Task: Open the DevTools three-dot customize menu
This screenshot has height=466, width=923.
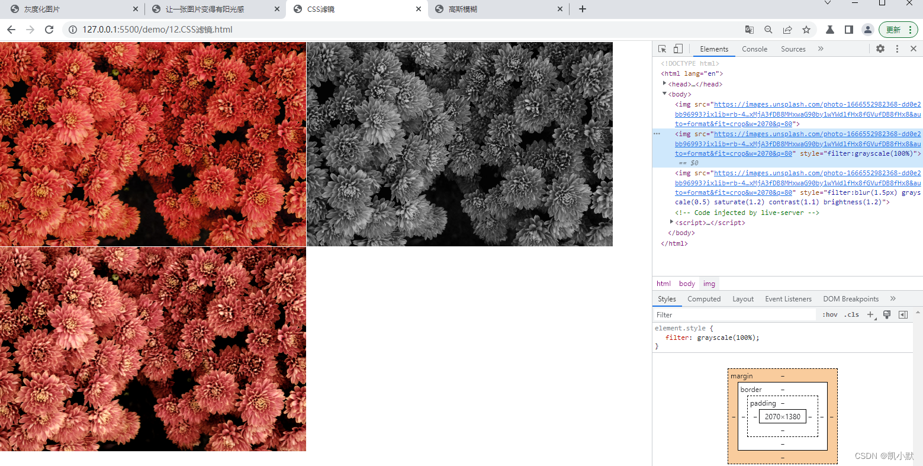Action: (x=897, y=49)
